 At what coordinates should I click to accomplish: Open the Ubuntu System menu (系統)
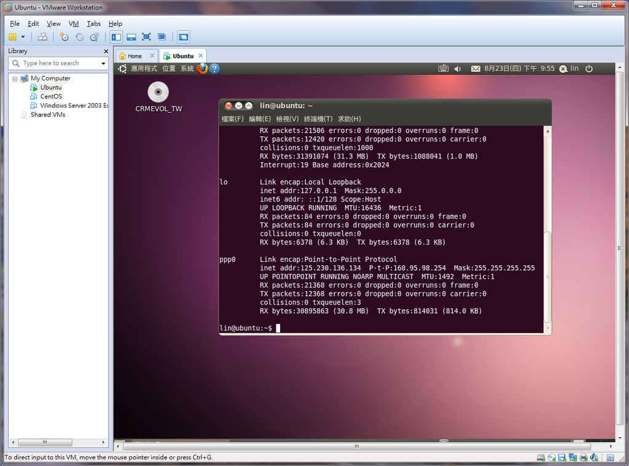187,69
